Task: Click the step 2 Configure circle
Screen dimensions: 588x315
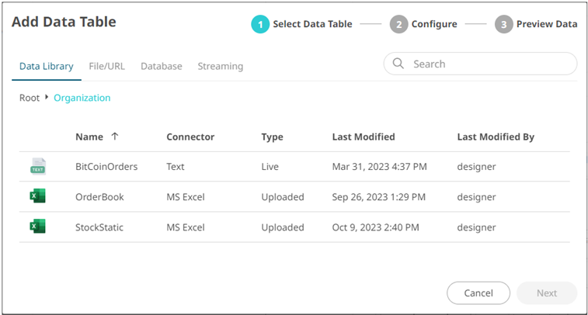Action: tap(398, 24)
